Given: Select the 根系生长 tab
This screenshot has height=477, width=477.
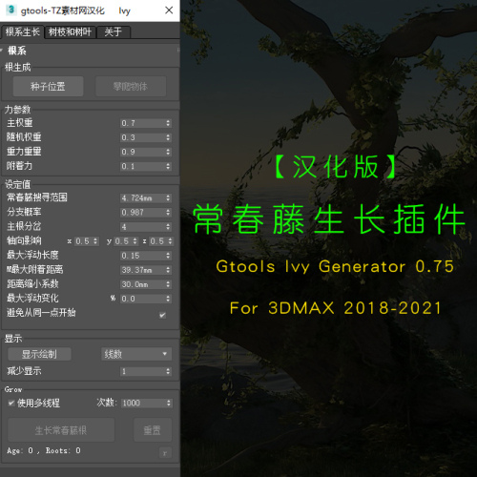Looking at the screenshot, I should 22,31.
